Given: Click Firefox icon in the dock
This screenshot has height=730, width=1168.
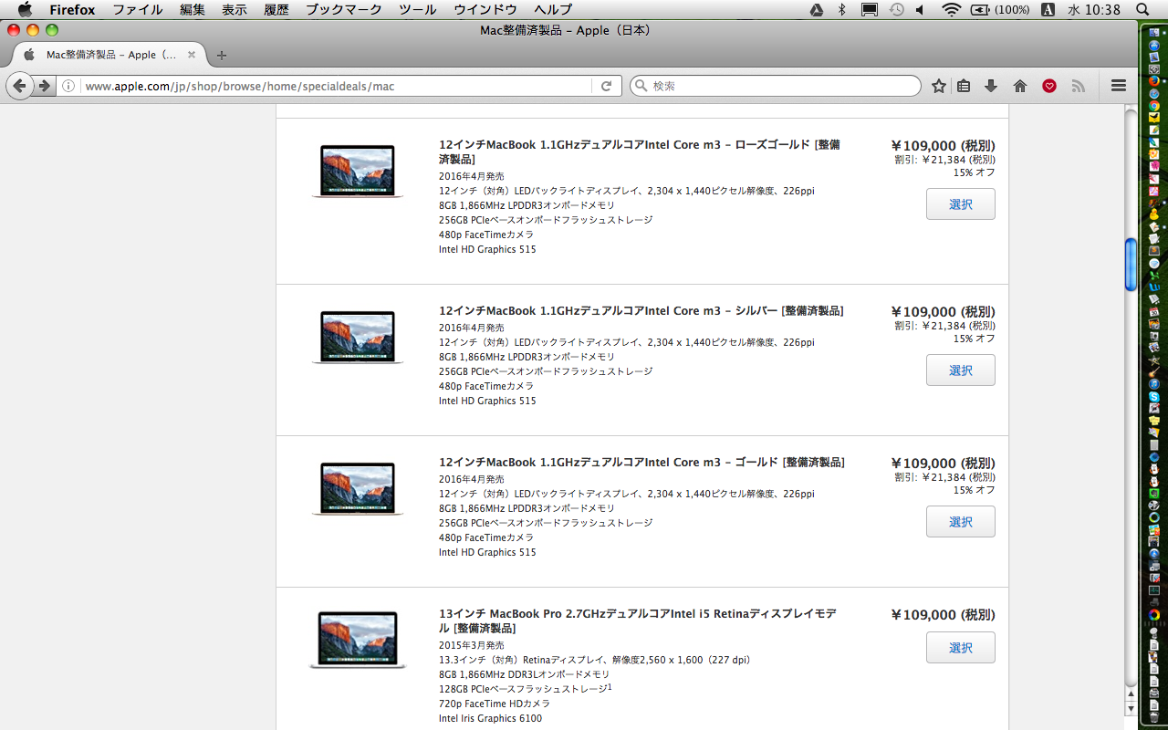Looking at the screenshot, I should (1154, 80).
